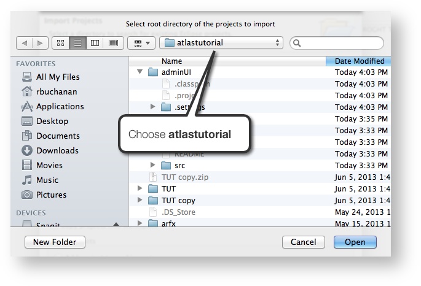Sort by the Date Modified column
The width and height of the screenshot is (421, 286).
(x=360, y=61)
